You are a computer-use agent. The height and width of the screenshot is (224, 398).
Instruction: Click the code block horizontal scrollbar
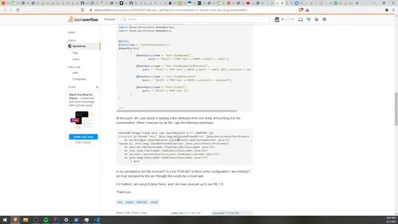click(x=177, y=111)
